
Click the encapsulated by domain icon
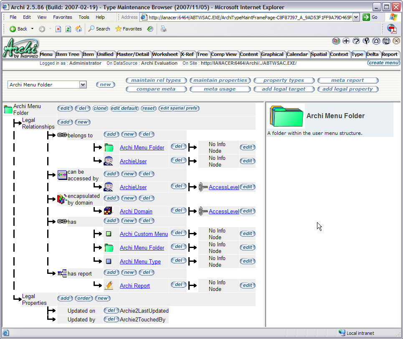62,199
